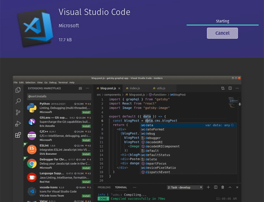Click the new terminal plus icon
Image resolution: width=264 pixels, height=202 pixels.
pyautogui.click(x=208, y=187)
